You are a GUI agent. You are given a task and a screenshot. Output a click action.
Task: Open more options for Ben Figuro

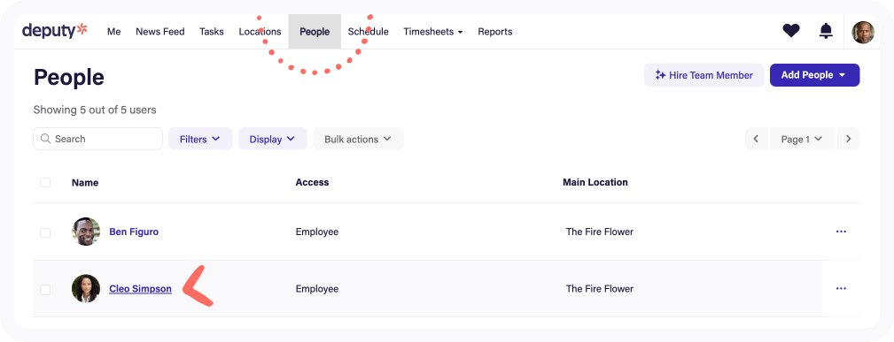[x=841, y=232]
